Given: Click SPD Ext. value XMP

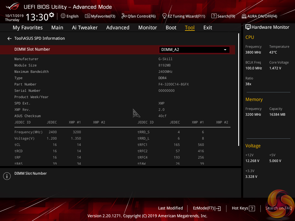Looking at the screenshot, I should pos(161,103).
